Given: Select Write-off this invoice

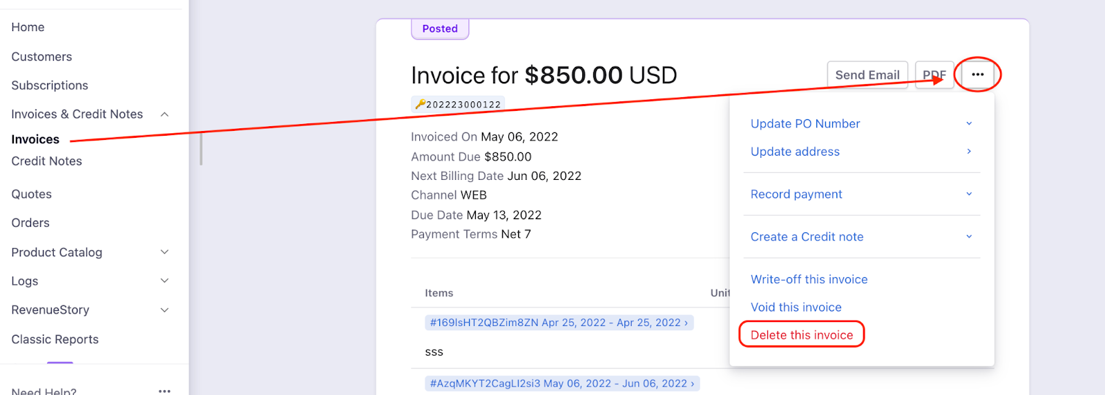Looking at the screenshot, I should (809, 279).
